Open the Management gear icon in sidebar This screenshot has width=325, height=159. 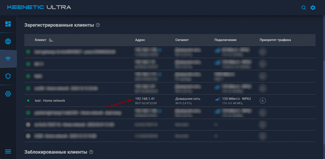[8, 94]
